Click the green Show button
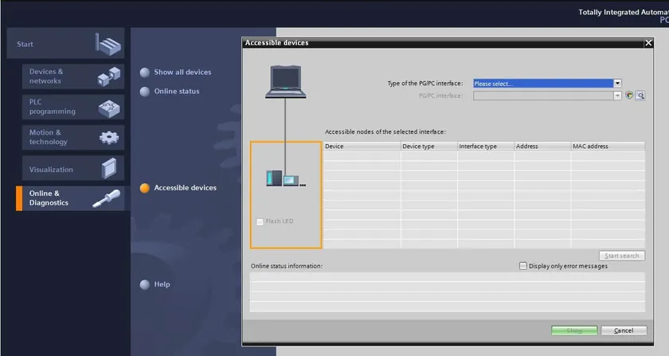Viewport: 669px width, 356px height. (x=574, y=331)
